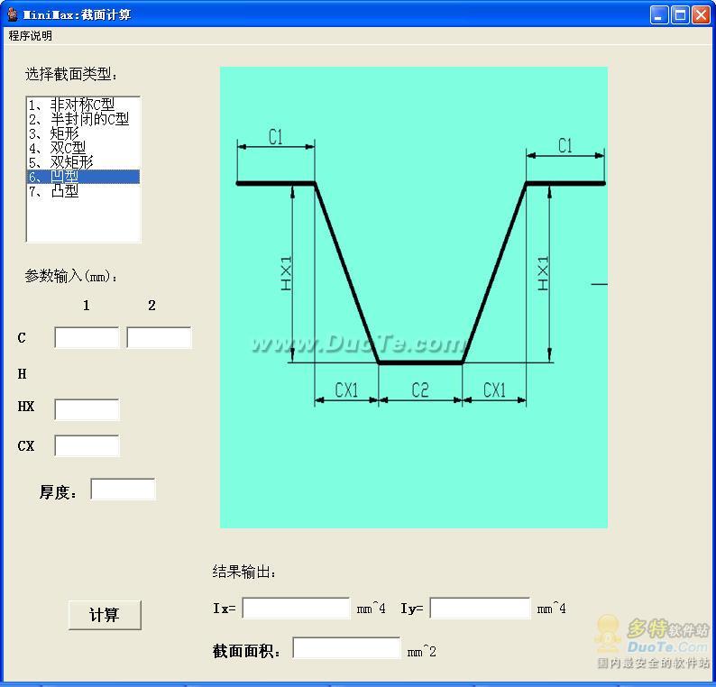This screenshot has width=716, height=687.
Task: Click the 截面面积 result field
Action: pyautogui.click(x=346, y=648)
